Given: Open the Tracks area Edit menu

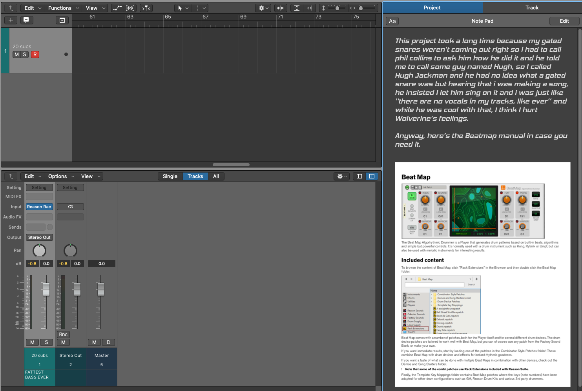Looking at the screenshot, I should point(33,8).
